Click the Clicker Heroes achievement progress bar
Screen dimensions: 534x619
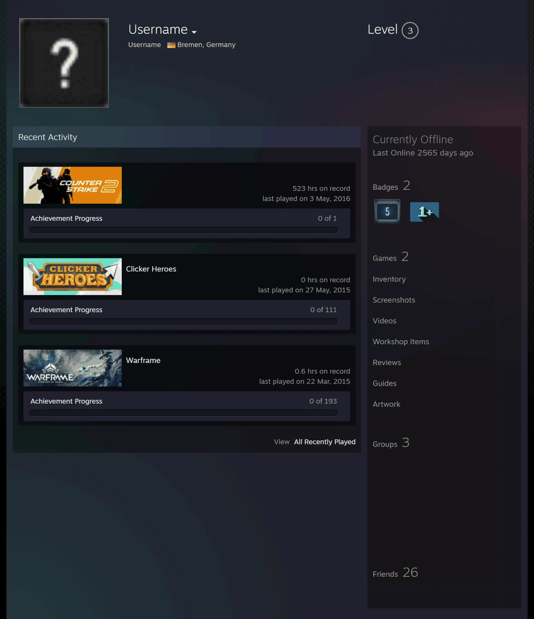[x=184, y=321]
